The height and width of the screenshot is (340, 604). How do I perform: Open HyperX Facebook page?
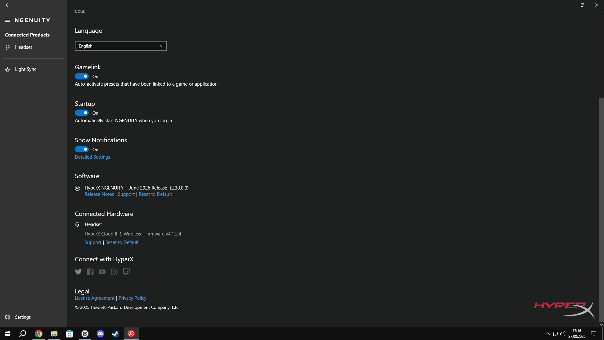(90, 272)
